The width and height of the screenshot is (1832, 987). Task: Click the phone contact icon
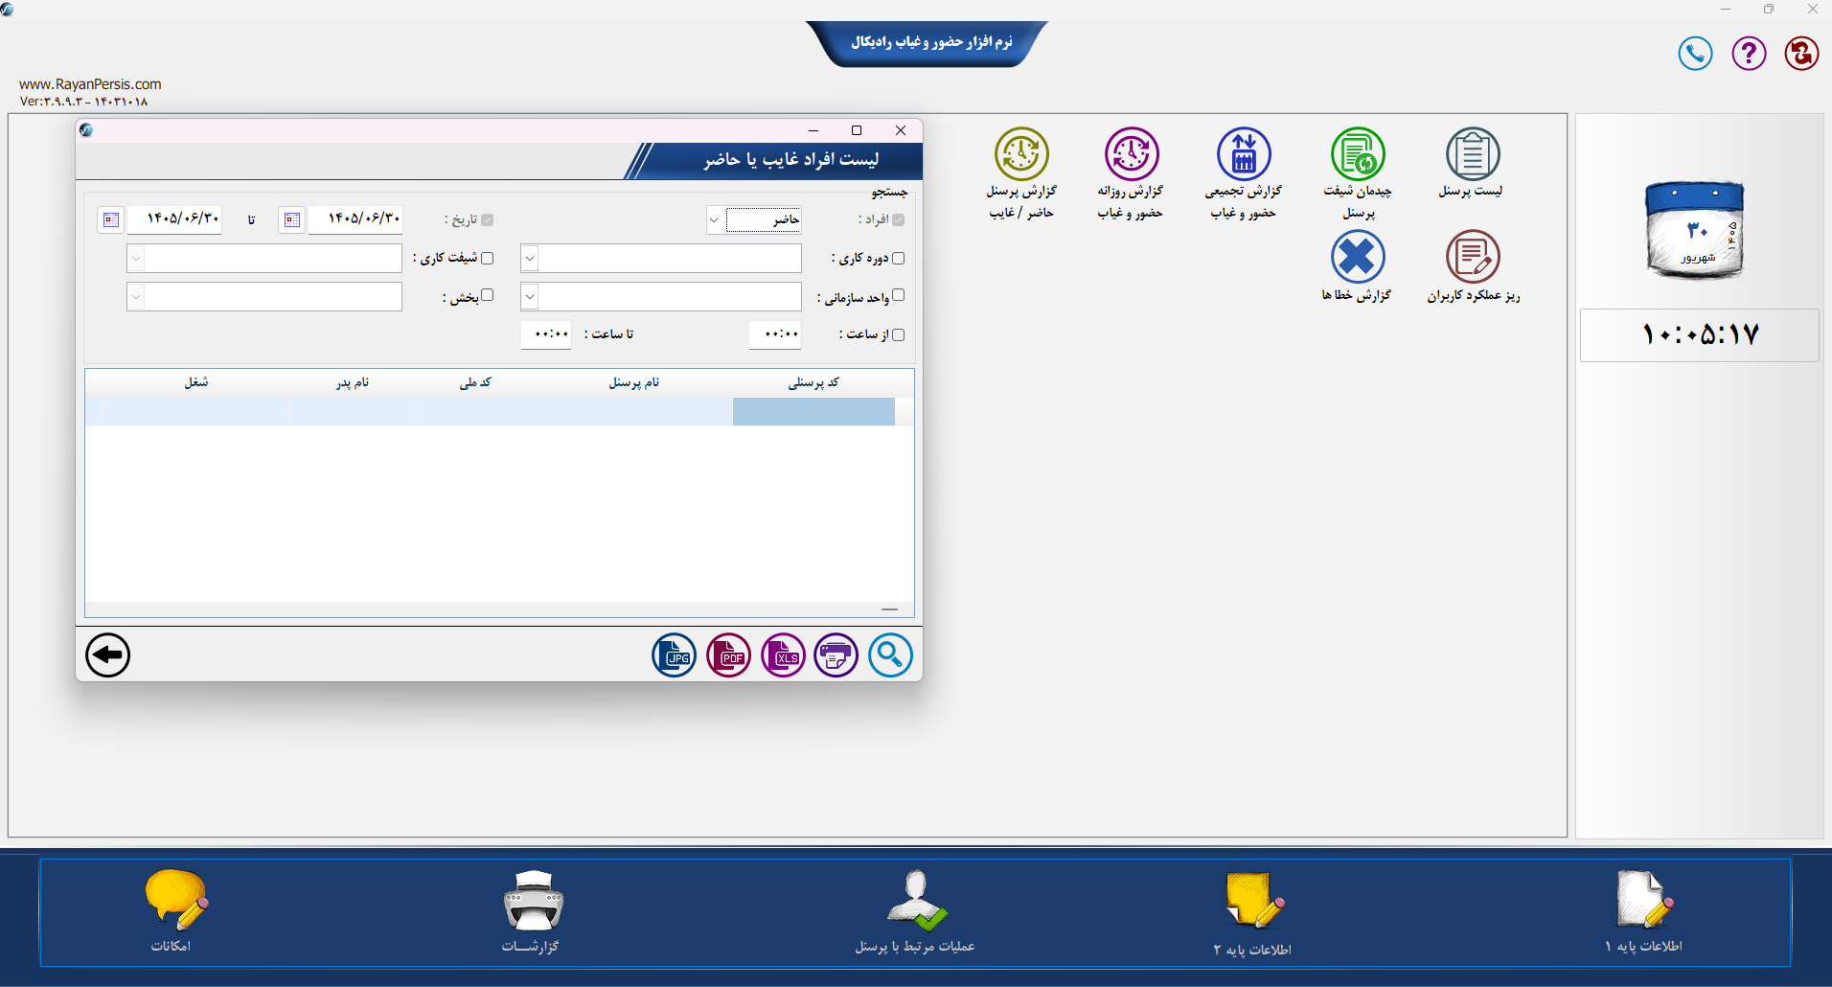tap(1695, 53)
